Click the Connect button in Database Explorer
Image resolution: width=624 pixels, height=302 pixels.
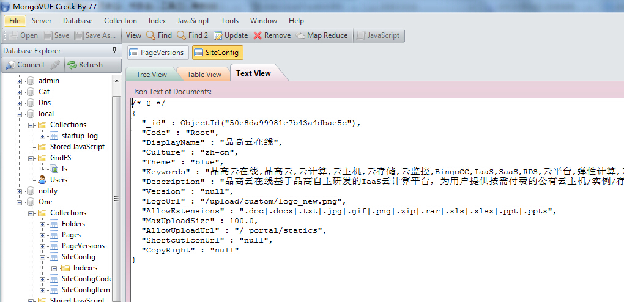[25, 65]
